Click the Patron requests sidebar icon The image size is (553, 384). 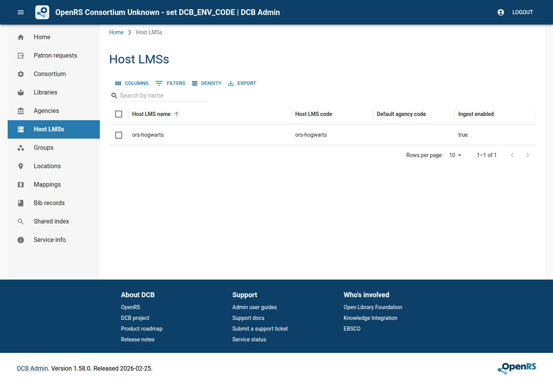21,56
